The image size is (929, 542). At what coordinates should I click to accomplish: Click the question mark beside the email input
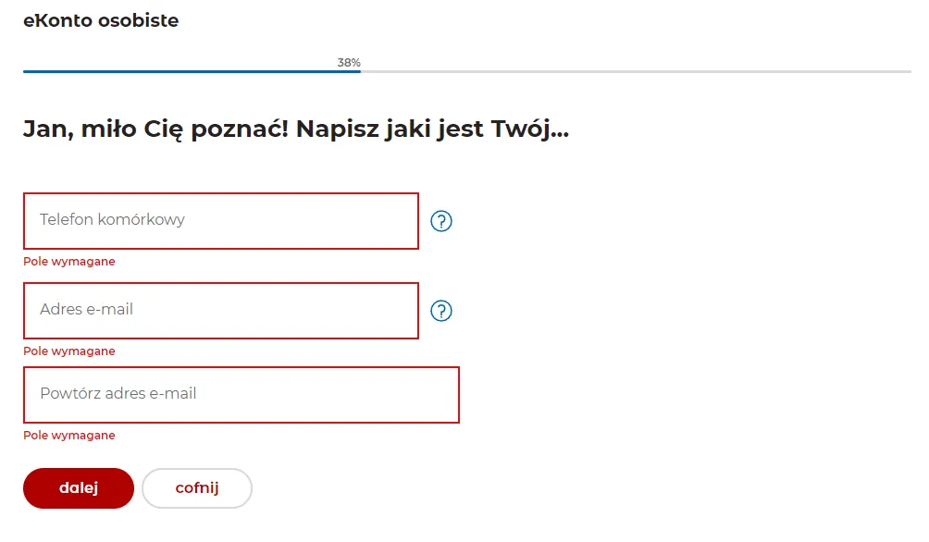441,311
